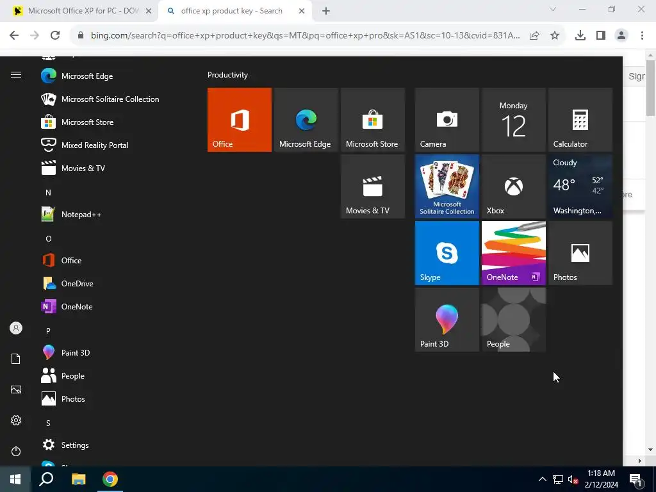Bookmark this page with the star
Image resolution: width=656 pixels, height=492 pixels.
pos(555,36)
